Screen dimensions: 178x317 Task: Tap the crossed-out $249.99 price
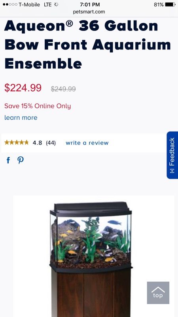63,88
